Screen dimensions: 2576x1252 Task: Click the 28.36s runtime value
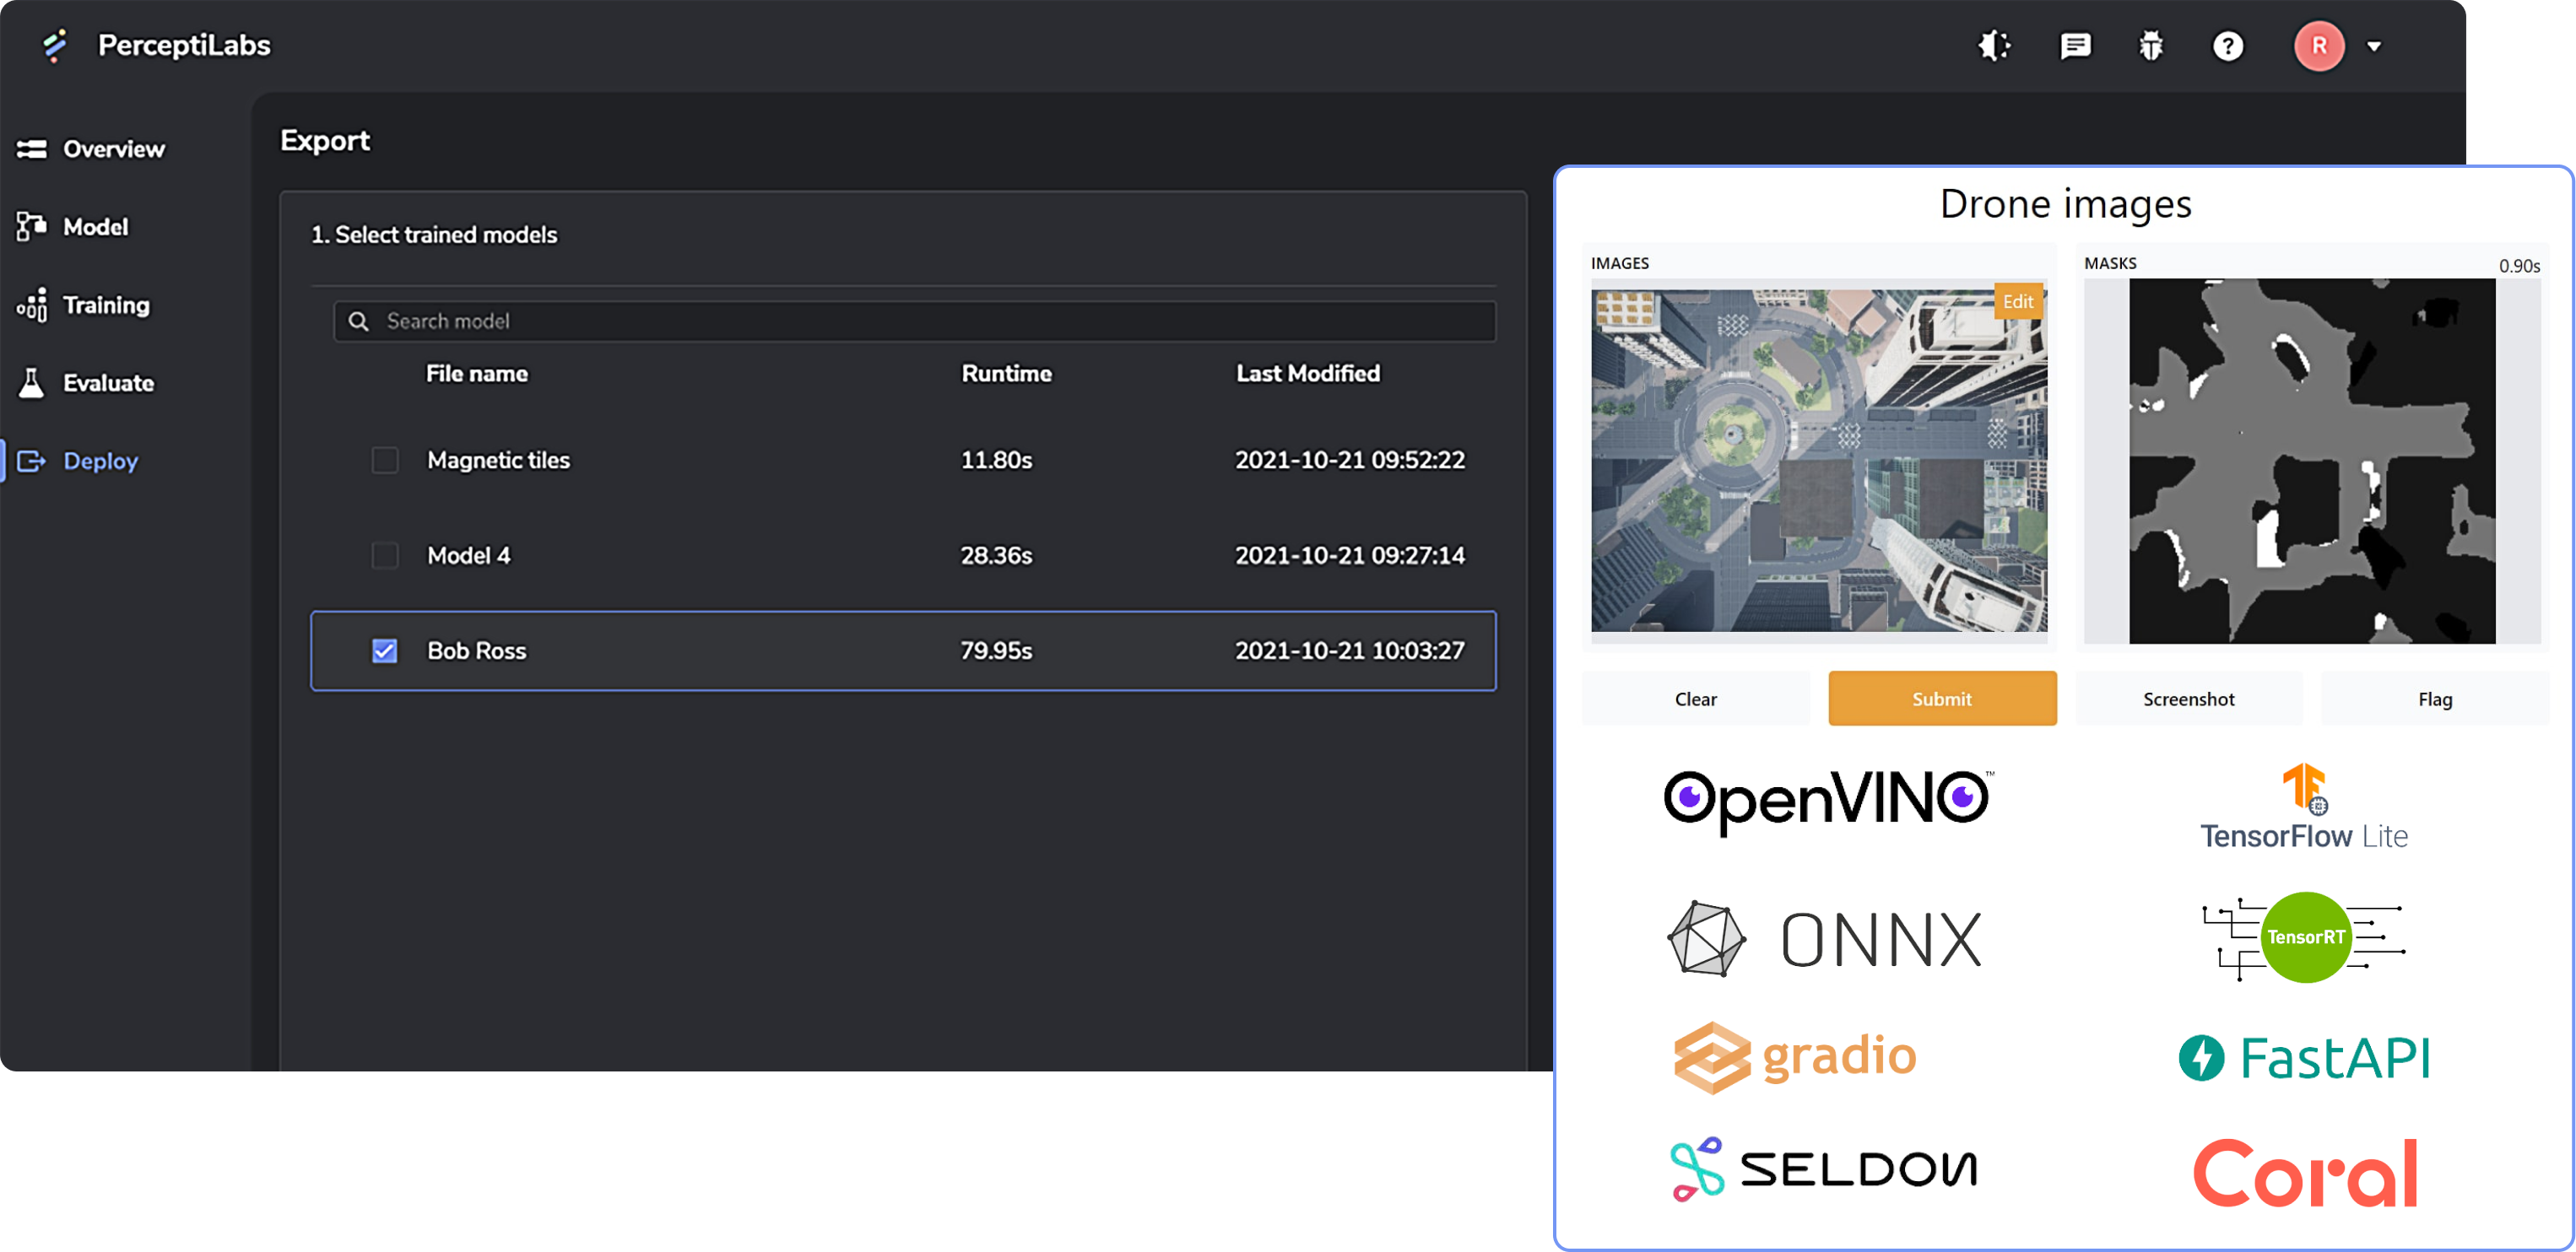pos(996,554)
